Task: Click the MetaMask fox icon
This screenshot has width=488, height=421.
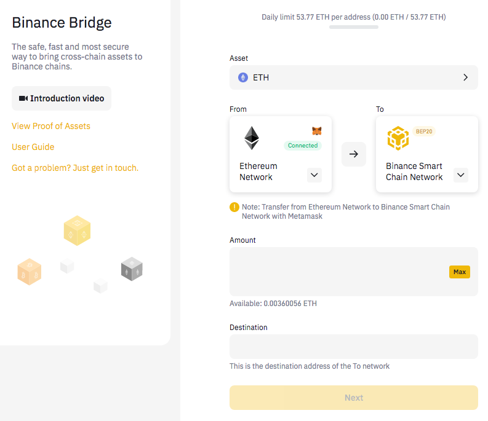Action: click(316, 131)
